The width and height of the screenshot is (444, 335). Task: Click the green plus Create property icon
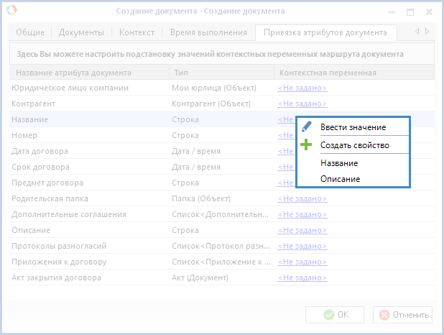coord(307,144)
